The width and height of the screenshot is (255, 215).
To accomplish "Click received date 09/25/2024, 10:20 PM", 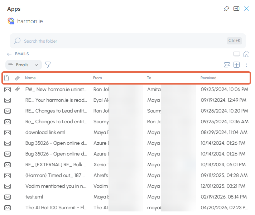I will pos(225,111).
